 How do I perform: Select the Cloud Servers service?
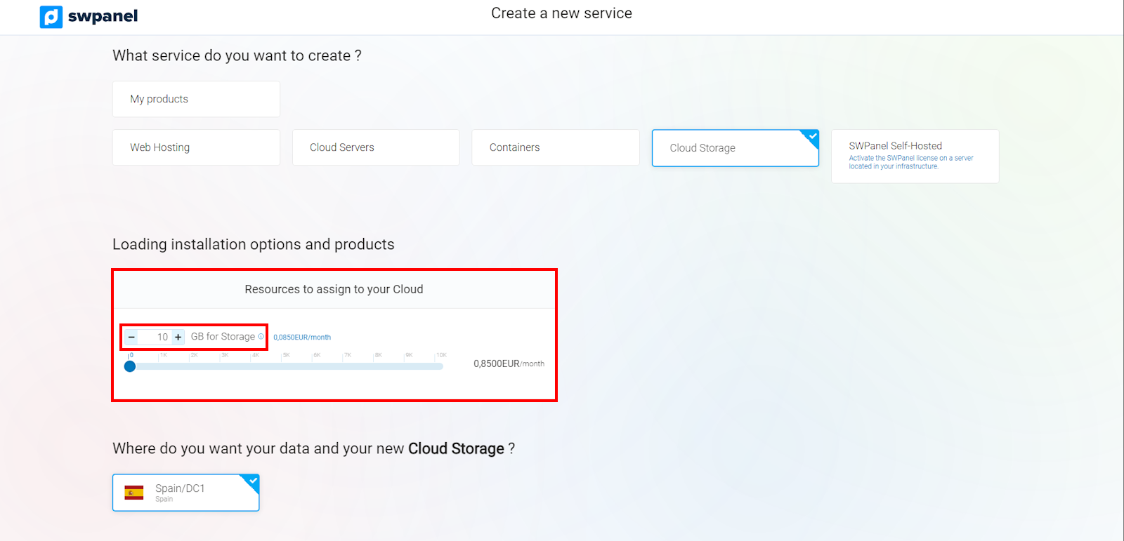coord(376,147)
